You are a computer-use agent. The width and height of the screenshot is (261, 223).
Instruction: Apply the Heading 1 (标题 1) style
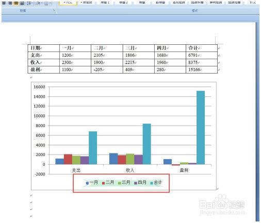click(x=105, y=3)
